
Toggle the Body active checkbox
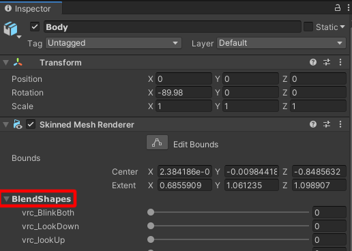[35, 27]
